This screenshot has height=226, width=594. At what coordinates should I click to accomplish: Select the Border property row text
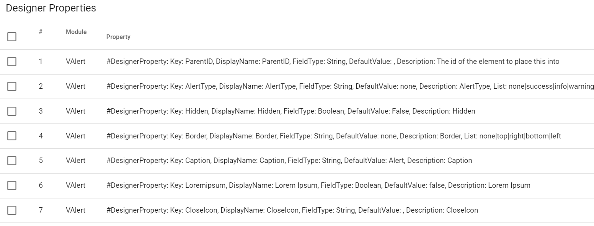tap(334, 136)
